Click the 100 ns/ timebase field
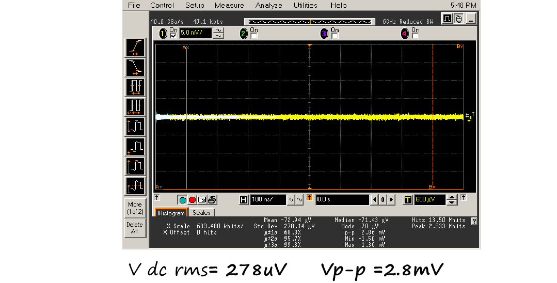Viewport: 557px width, 283px height. [268, 200]
